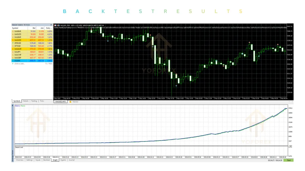Sort by the Daily change column header
Viewport: 305px width, 171px height.
tap(49, 28)
